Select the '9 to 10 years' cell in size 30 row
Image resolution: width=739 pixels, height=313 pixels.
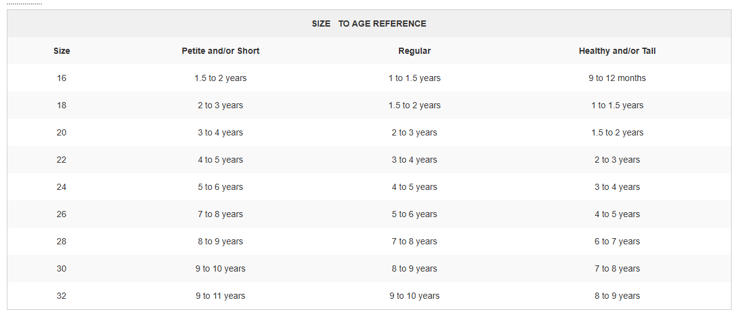(x=221, y=268)
